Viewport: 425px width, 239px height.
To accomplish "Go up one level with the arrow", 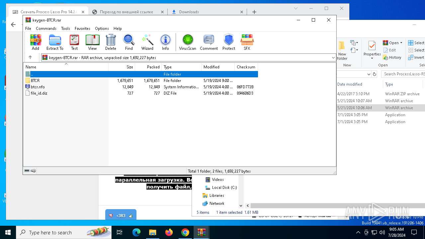I will pyautogui.click(x=30, y=57).
